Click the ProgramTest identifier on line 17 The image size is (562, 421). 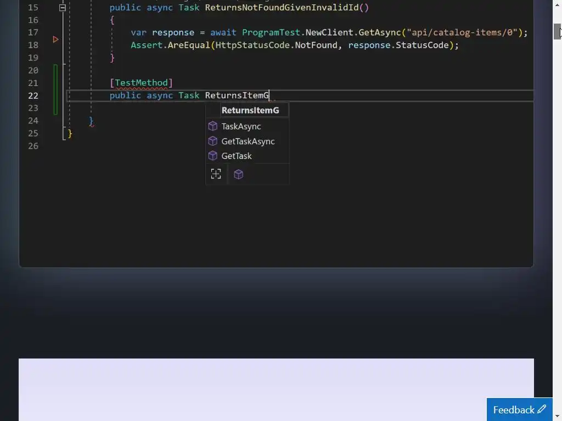coord(271,32)
